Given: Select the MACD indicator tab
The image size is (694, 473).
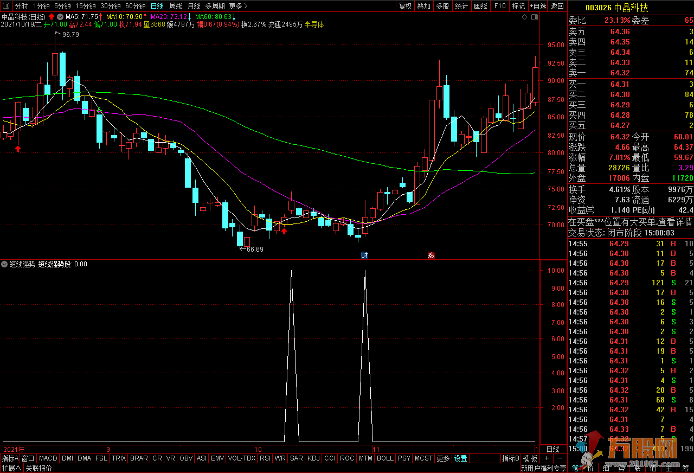Looking at the screenshot, I should click(48, 458).
